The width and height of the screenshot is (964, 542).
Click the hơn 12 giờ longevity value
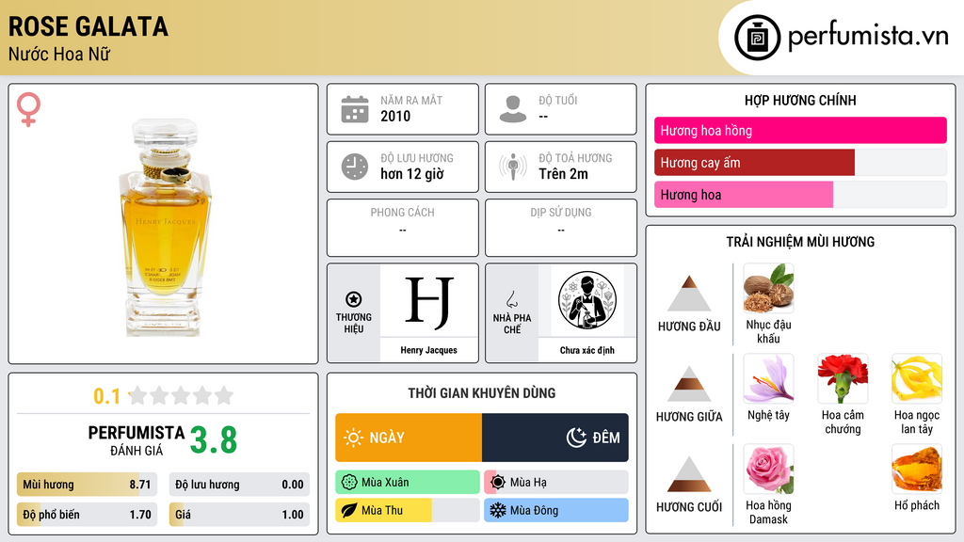412,174
